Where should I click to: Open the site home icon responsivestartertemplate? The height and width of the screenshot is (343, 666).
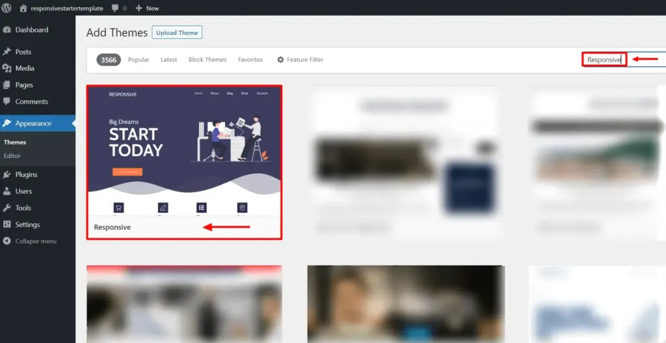click(x=24, y=8)
